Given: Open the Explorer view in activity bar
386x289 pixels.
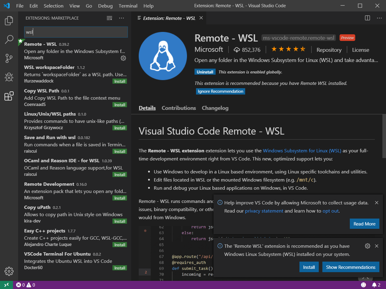Looking at the screenshot, I should tap(9, 21).
